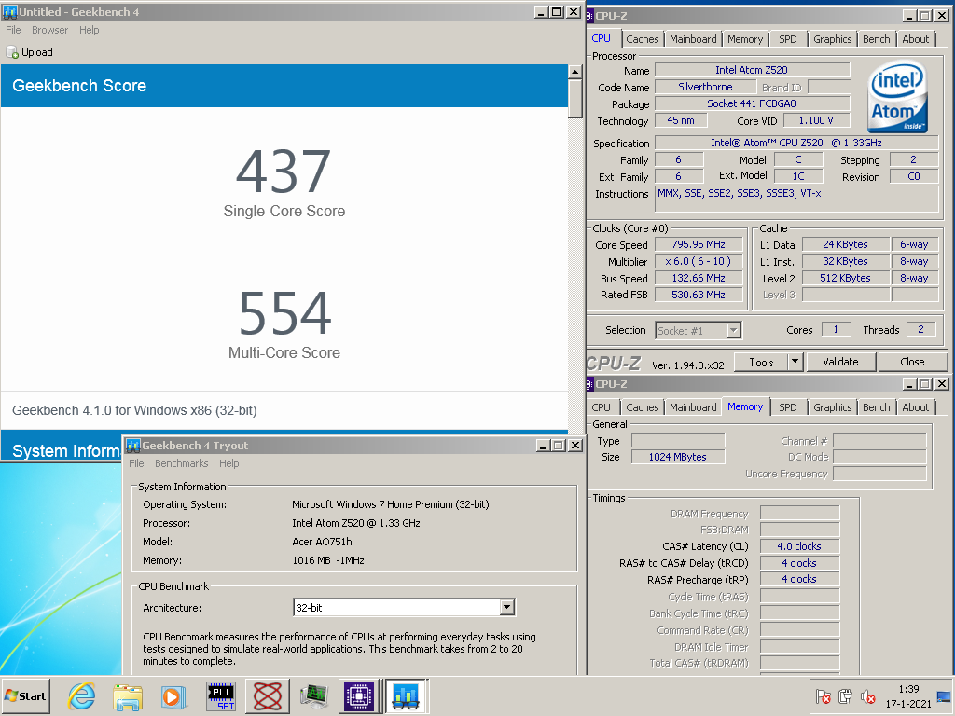Open the system monitor taskbar icon
The height and width of the screenshot is (716, 955).
coord(313,696)
